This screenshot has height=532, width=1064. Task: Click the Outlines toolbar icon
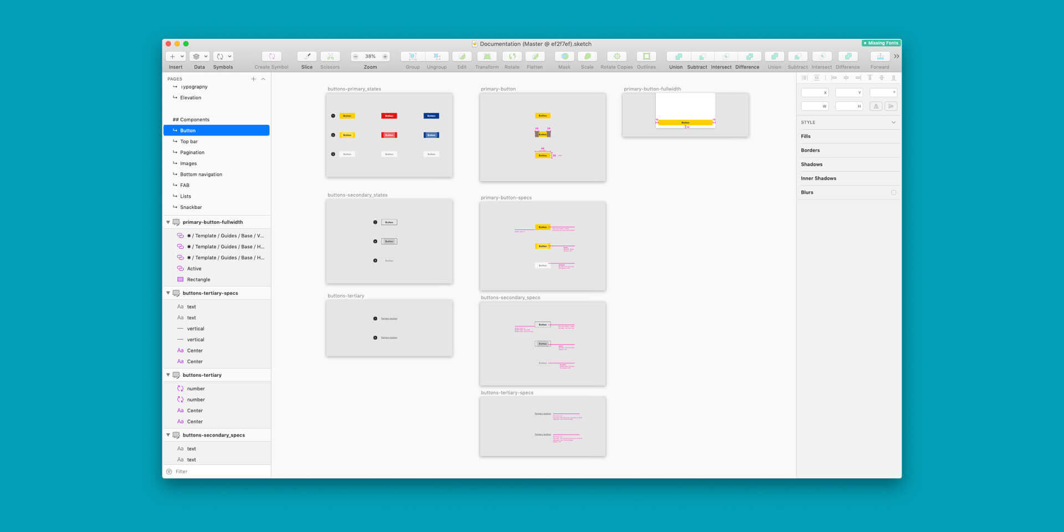tap(646, 57)
